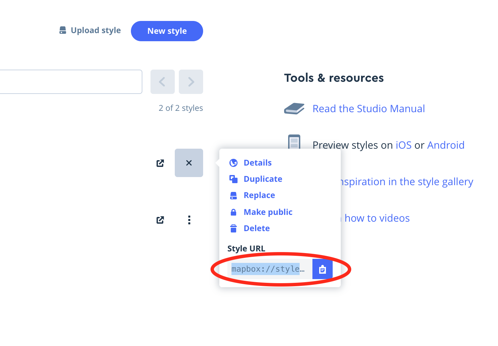This screenshot has height=346, width=498.
Task: Click the trash icon beside Delete
Action: pyautogui.click(x=233, y=228)
